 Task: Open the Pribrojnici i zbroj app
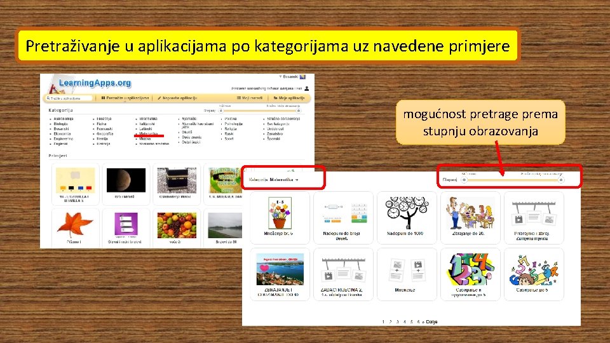point(534,217)
